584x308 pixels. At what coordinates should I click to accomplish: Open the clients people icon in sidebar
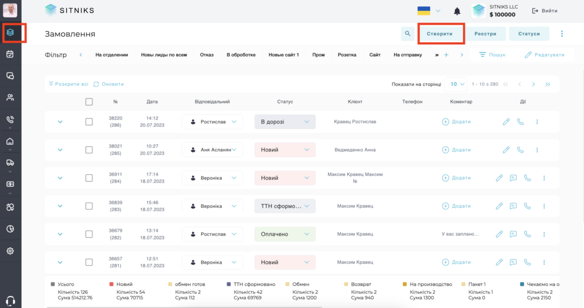click(10, 97)
